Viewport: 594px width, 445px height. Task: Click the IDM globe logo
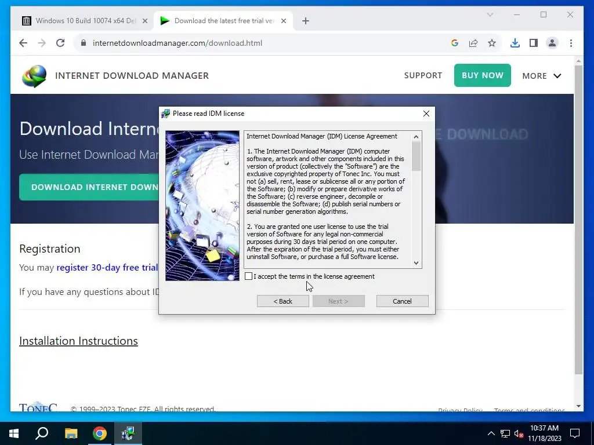tap(34, 76)
